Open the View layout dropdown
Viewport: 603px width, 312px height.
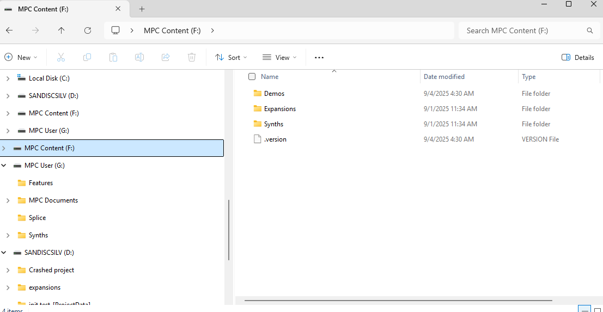(279, 58)
